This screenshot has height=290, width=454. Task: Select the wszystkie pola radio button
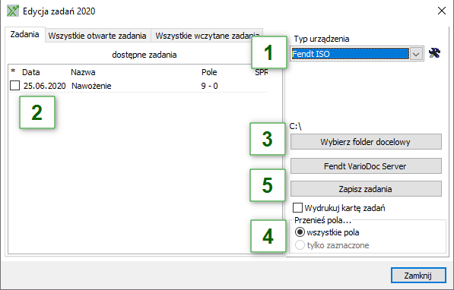point(300,232)
